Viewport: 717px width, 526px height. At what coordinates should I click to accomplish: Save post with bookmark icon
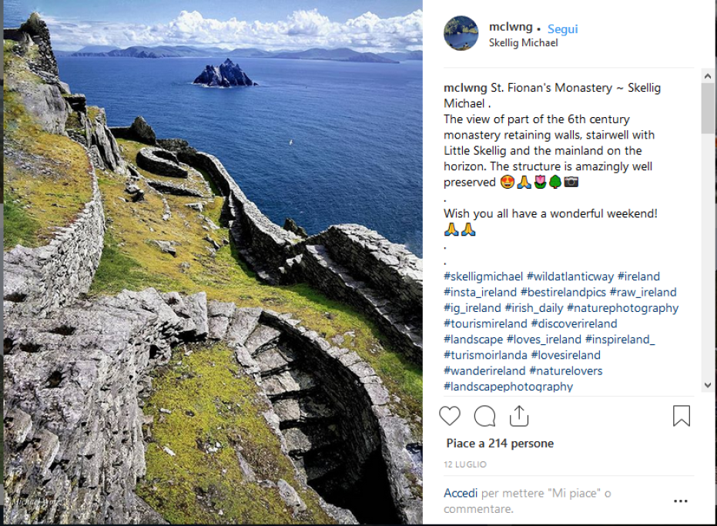point(681,416)
